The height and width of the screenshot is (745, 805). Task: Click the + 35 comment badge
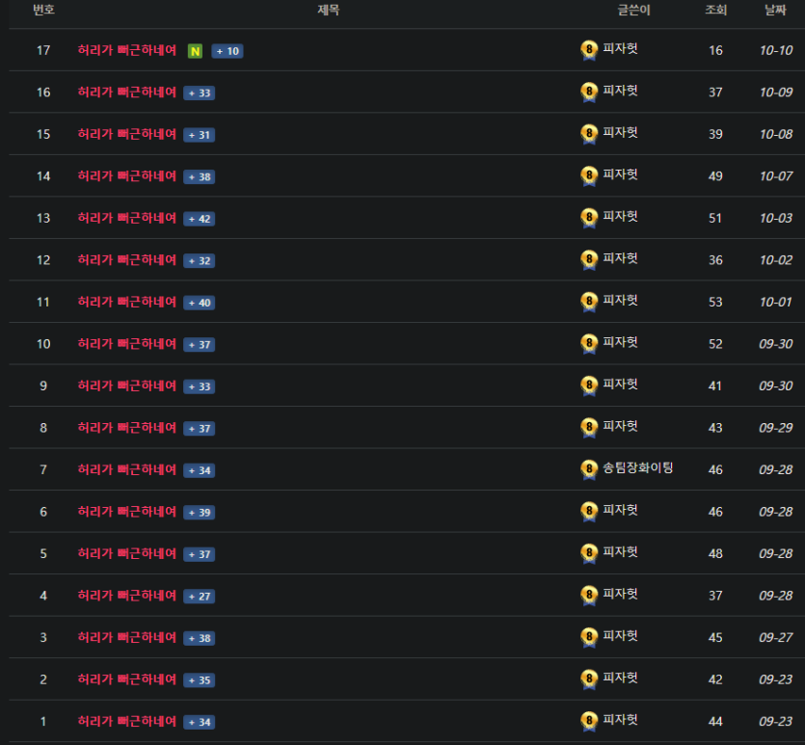coord(200,680)
